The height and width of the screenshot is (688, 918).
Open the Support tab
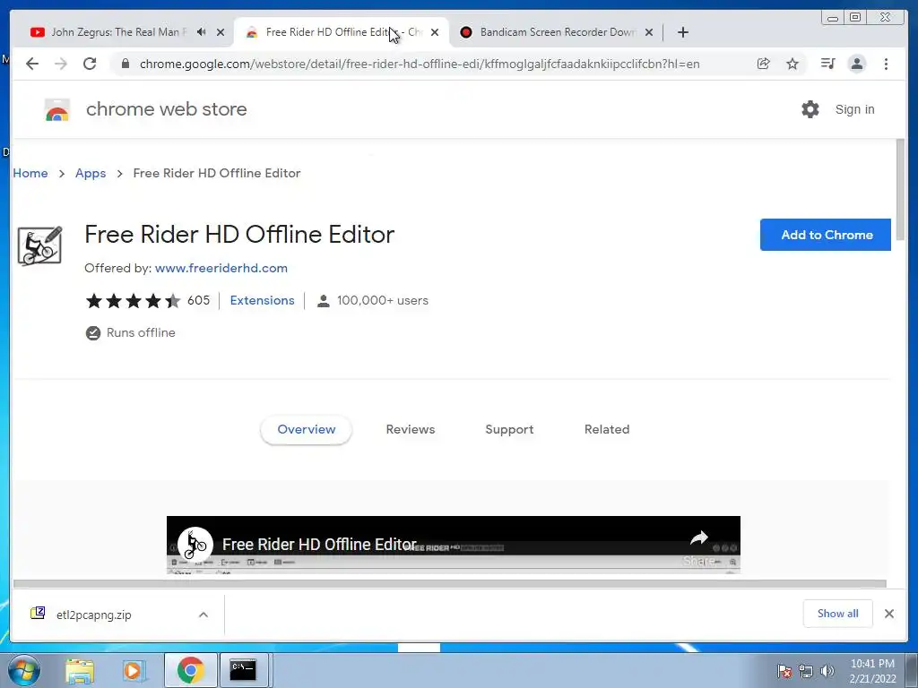509,429
